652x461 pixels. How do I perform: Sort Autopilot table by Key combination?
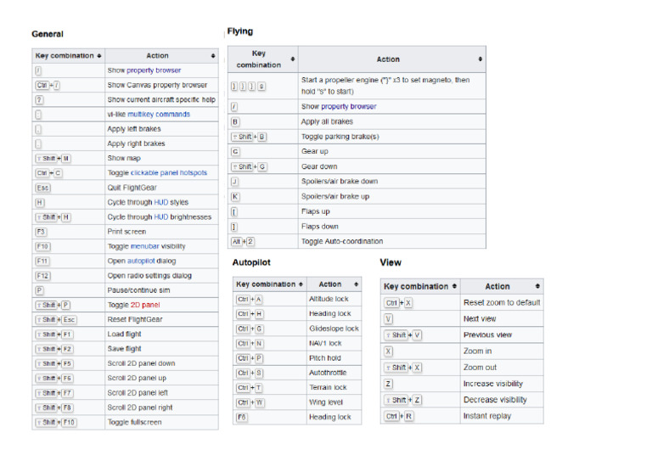(x=300, y=284)
